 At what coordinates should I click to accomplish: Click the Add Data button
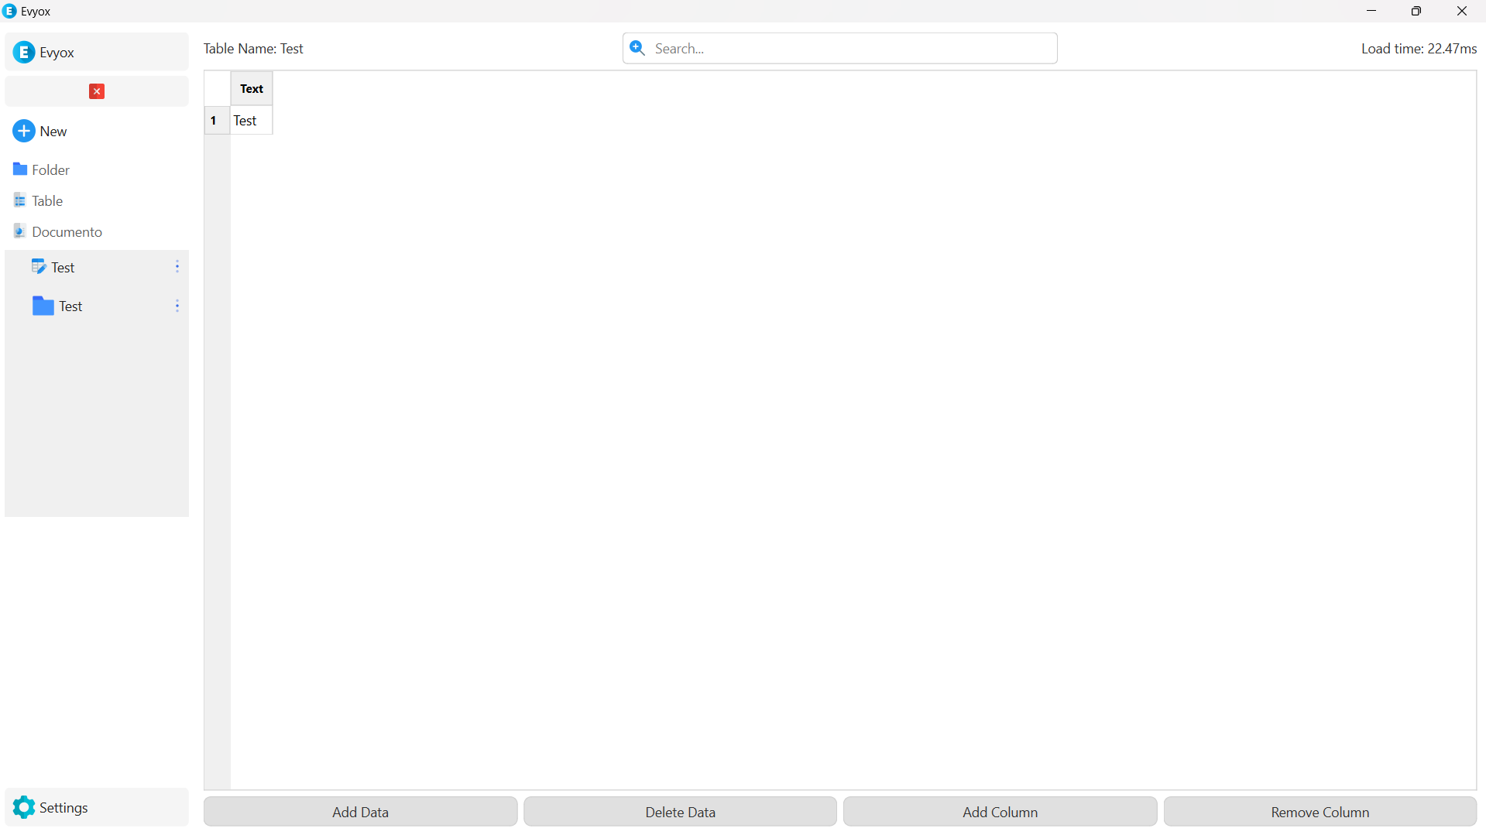tap(360, 812)
